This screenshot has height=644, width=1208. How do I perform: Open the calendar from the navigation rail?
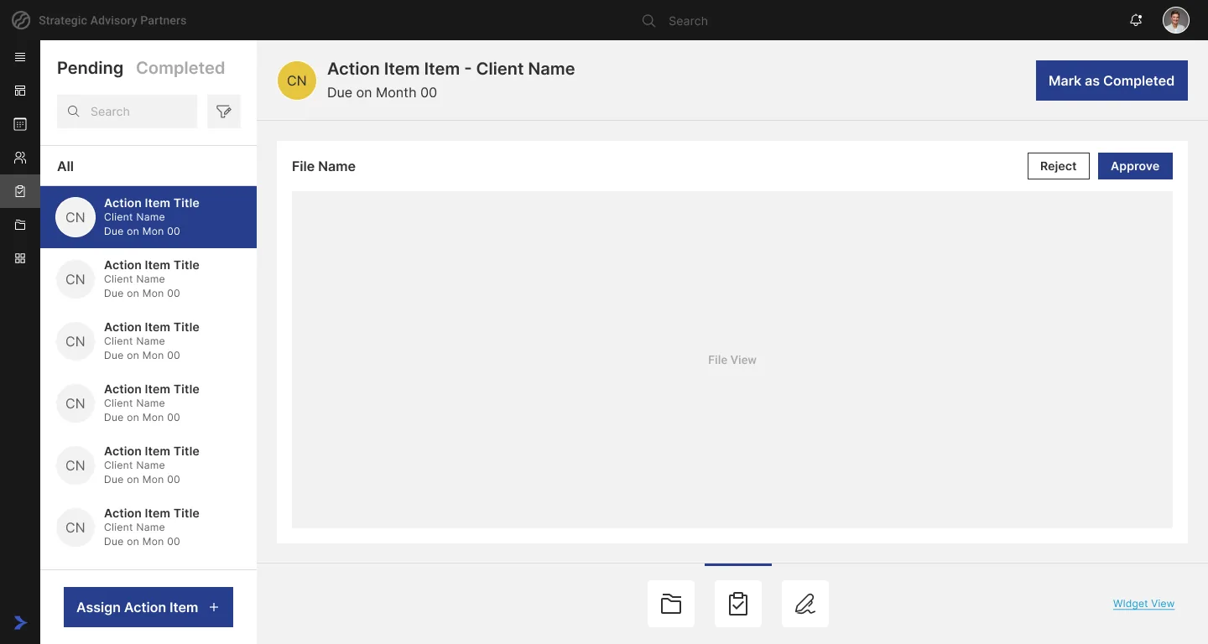[20, 124]
